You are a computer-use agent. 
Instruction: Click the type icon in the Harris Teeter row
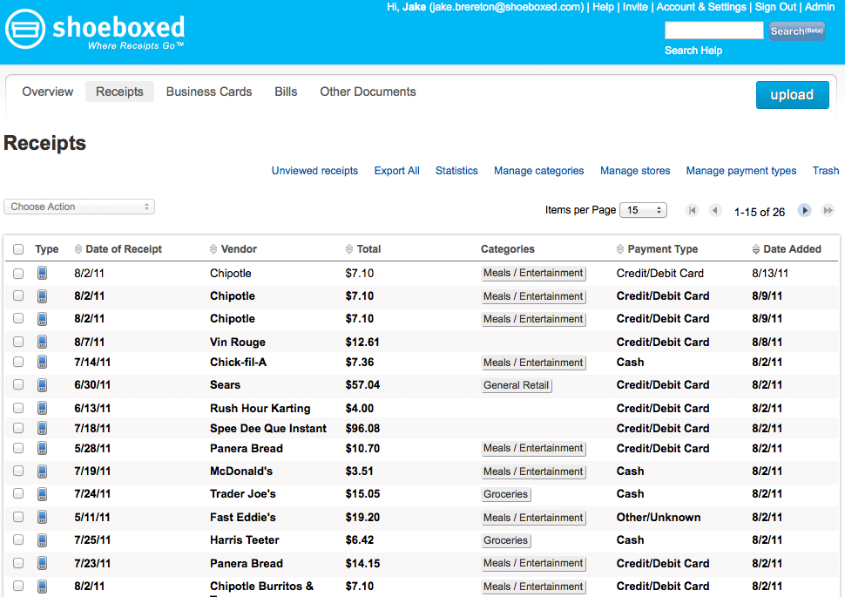(x=42, y=539)
